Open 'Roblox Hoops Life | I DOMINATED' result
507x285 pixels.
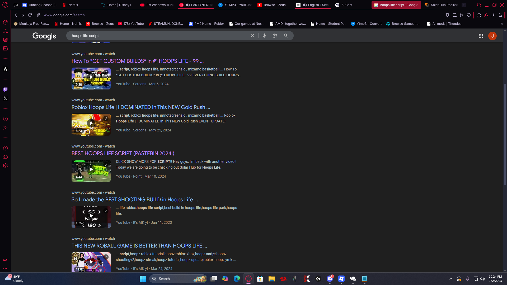tap(141, 107)
